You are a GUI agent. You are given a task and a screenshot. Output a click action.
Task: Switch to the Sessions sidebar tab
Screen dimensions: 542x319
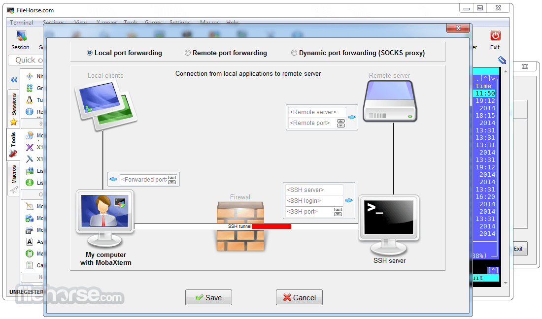pyautogui.click(x=13, y=108)
